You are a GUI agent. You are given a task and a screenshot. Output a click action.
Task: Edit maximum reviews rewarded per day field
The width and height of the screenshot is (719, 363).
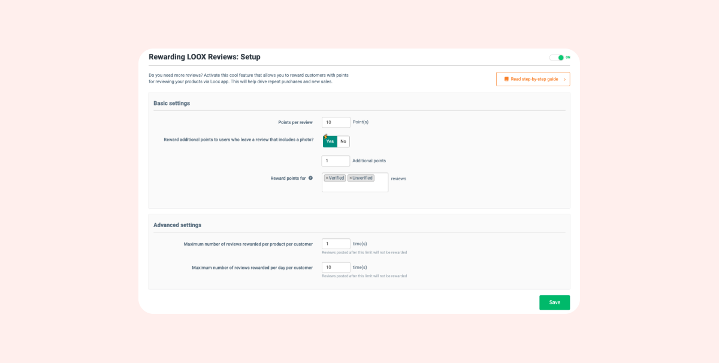[x=336, y=267]
